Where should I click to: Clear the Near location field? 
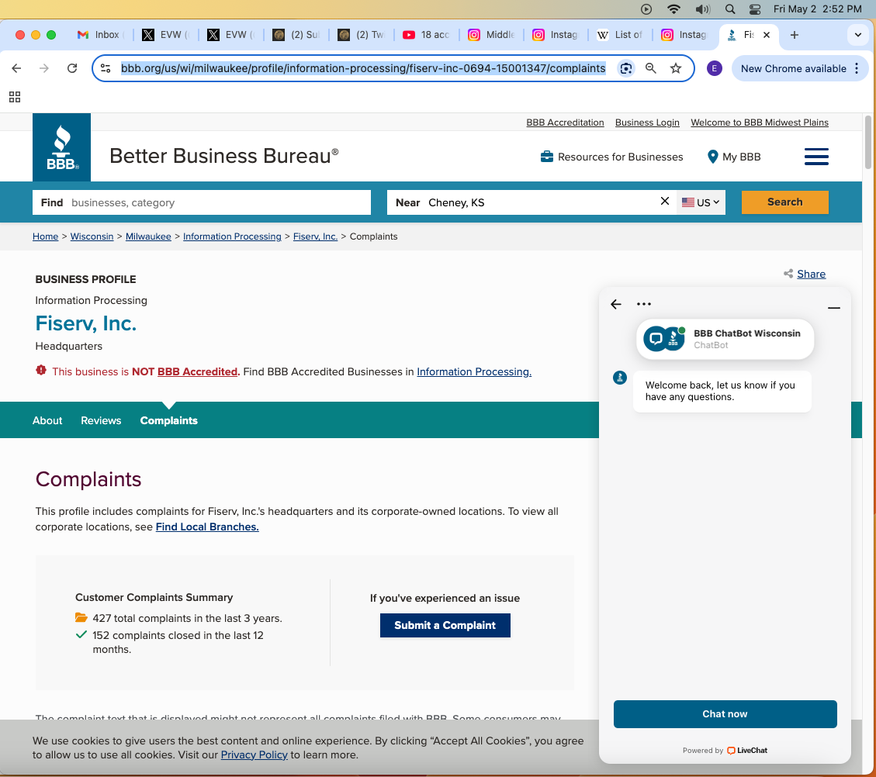(664, 201)
